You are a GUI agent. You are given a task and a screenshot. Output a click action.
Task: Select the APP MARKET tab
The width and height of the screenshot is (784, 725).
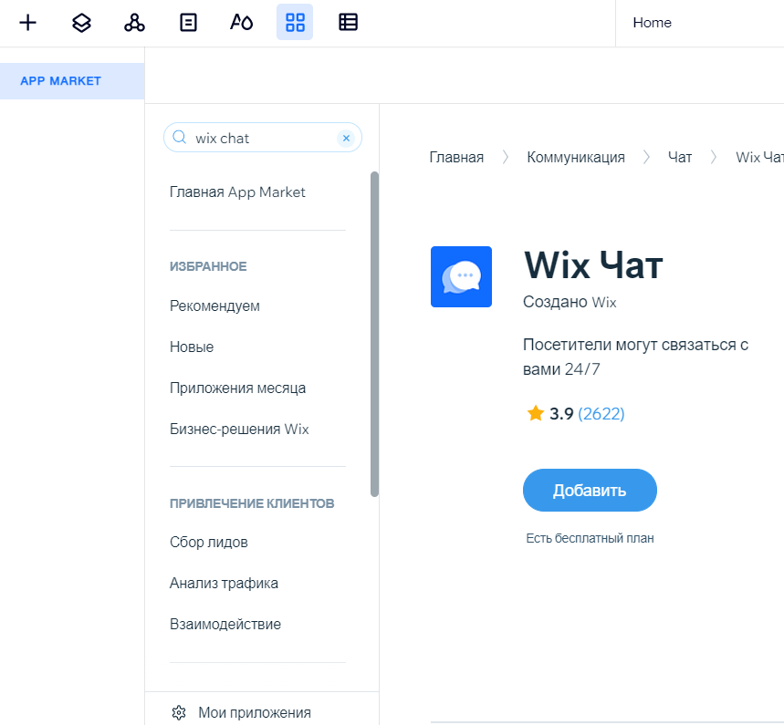pyautogui.click(x=72, y=81)
